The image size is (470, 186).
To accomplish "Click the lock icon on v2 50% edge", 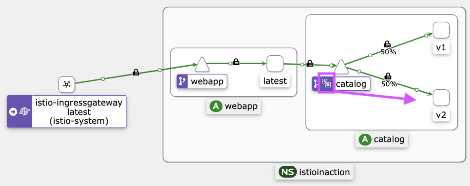I will [388, 76].
